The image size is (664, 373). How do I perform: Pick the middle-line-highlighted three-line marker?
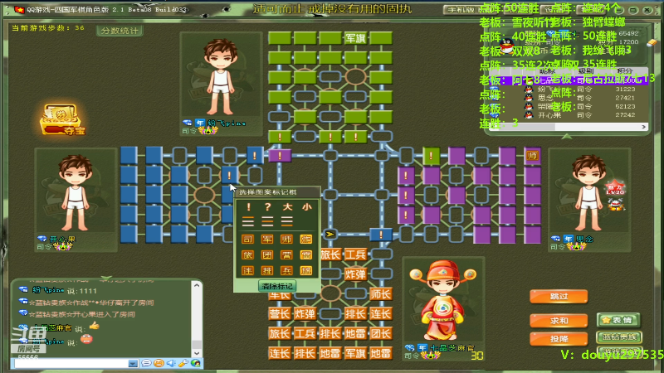(267, 221)
